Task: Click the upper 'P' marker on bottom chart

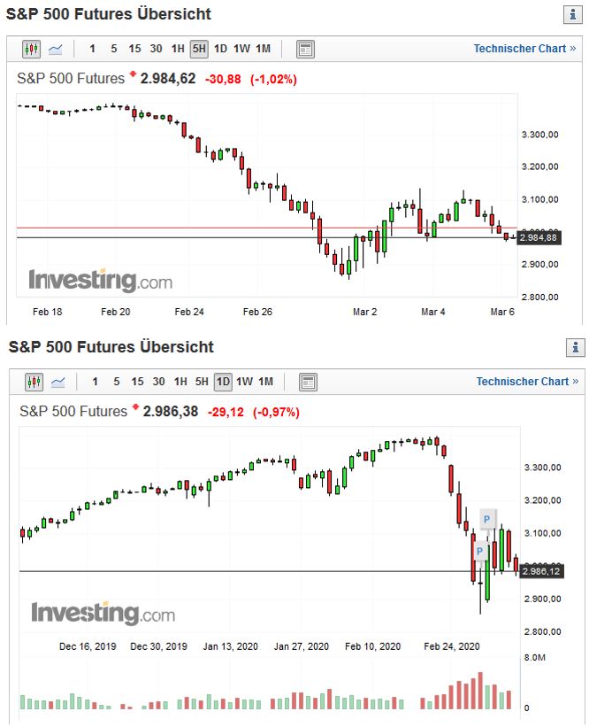Action: point(486,518)
